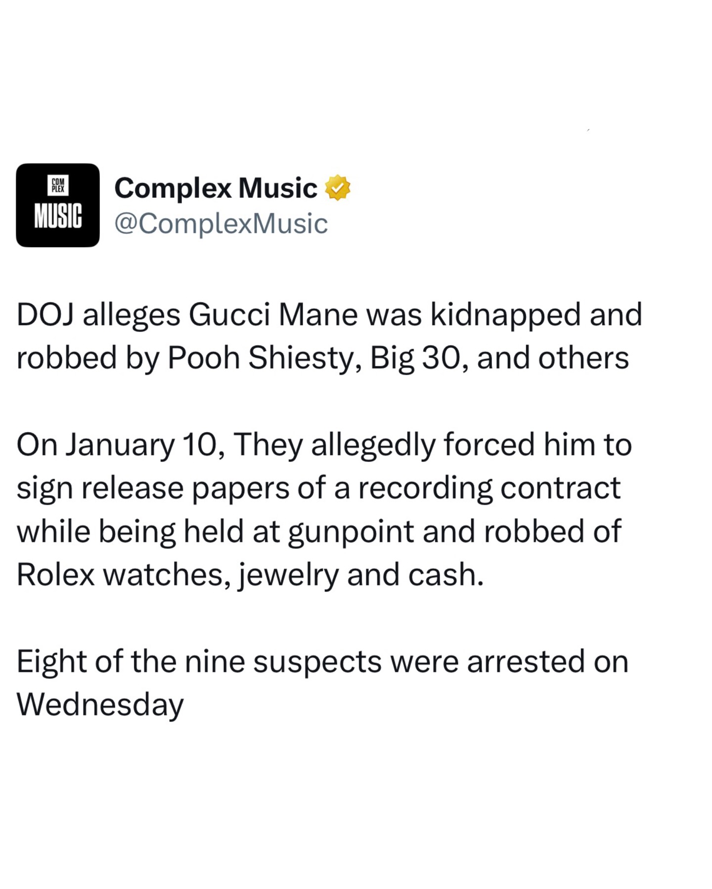This screenshot has width=712, height=889.
Task: Click the 'DOJ alleges Gucci Mane' line
Action: point(329,315)
